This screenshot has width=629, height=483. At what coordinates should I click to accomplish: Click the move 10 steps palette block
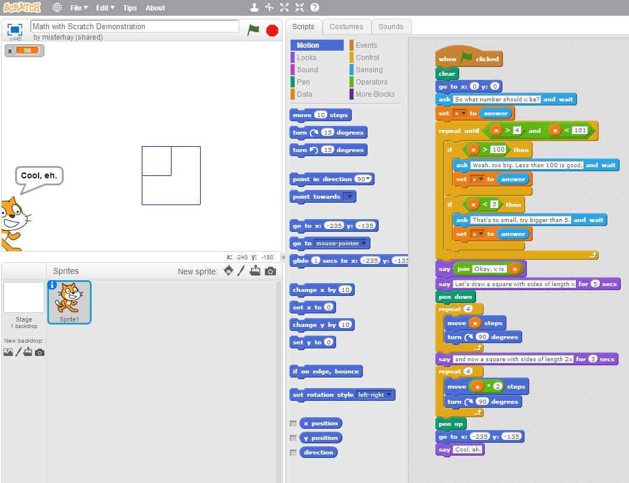[x=320, y=115]
